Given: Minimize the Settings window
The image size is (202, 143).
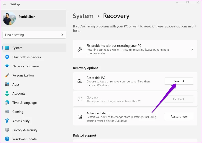Looking at the screenshot, I should [x=177, y=2].
